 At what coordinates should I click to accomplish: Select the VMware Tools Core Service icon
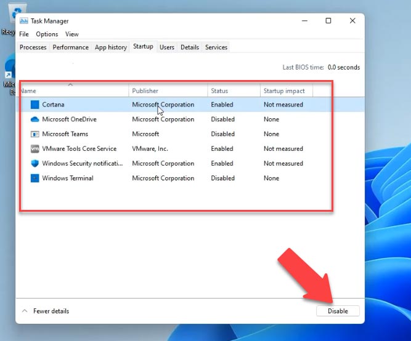[35, 149]
